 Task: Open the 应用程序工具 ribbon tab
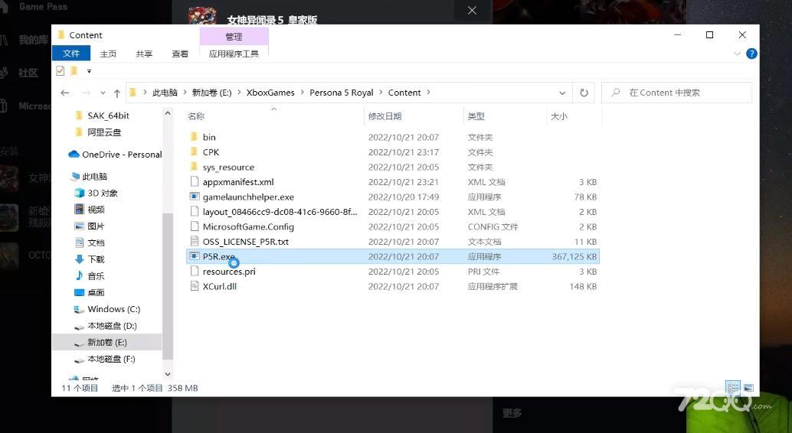[x=234, y=54]
